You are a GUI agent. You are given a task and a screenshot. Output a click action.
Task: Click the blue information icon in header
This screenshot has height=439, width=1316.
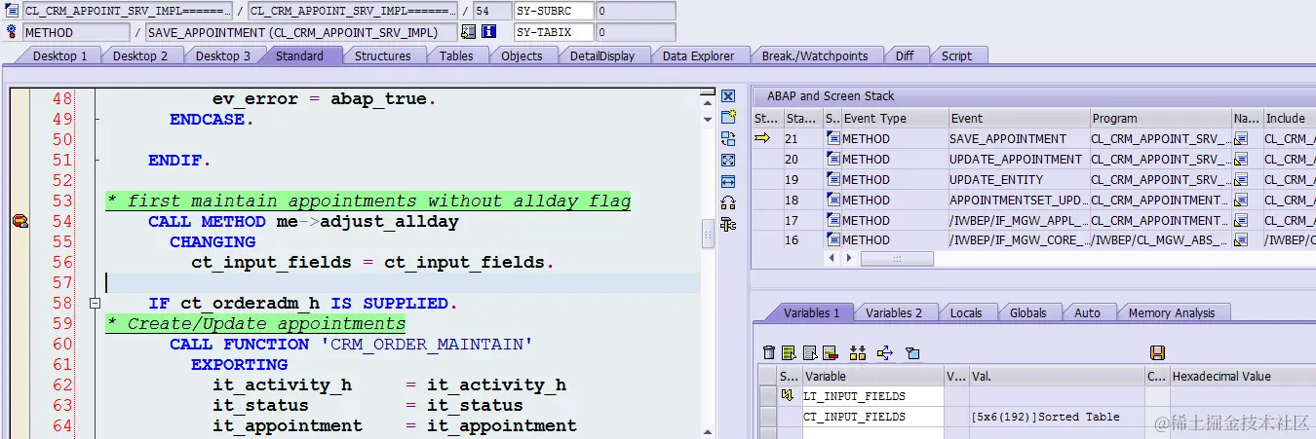point(489,31)
